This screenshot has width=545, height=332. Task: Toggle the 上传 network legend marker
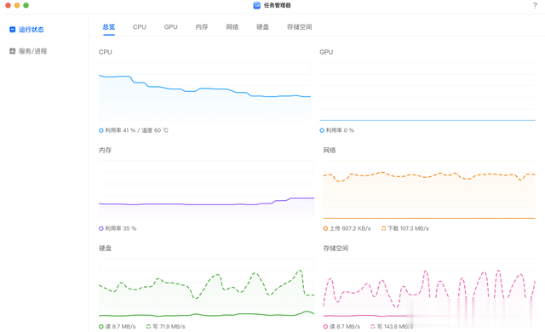[325, 228]
